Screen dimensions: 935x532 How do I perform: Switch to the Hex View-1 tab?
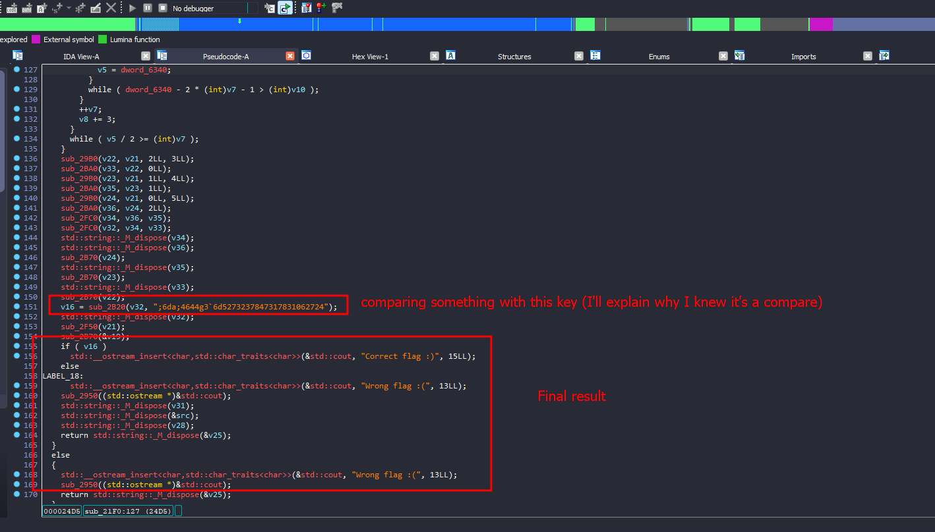(370, 57)
